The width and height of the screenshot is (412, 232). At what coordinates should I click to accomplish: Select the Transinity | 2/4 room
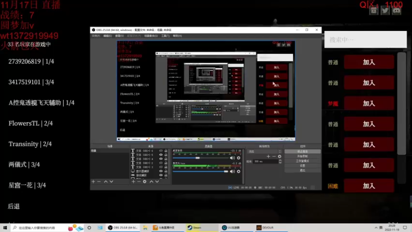30,144
